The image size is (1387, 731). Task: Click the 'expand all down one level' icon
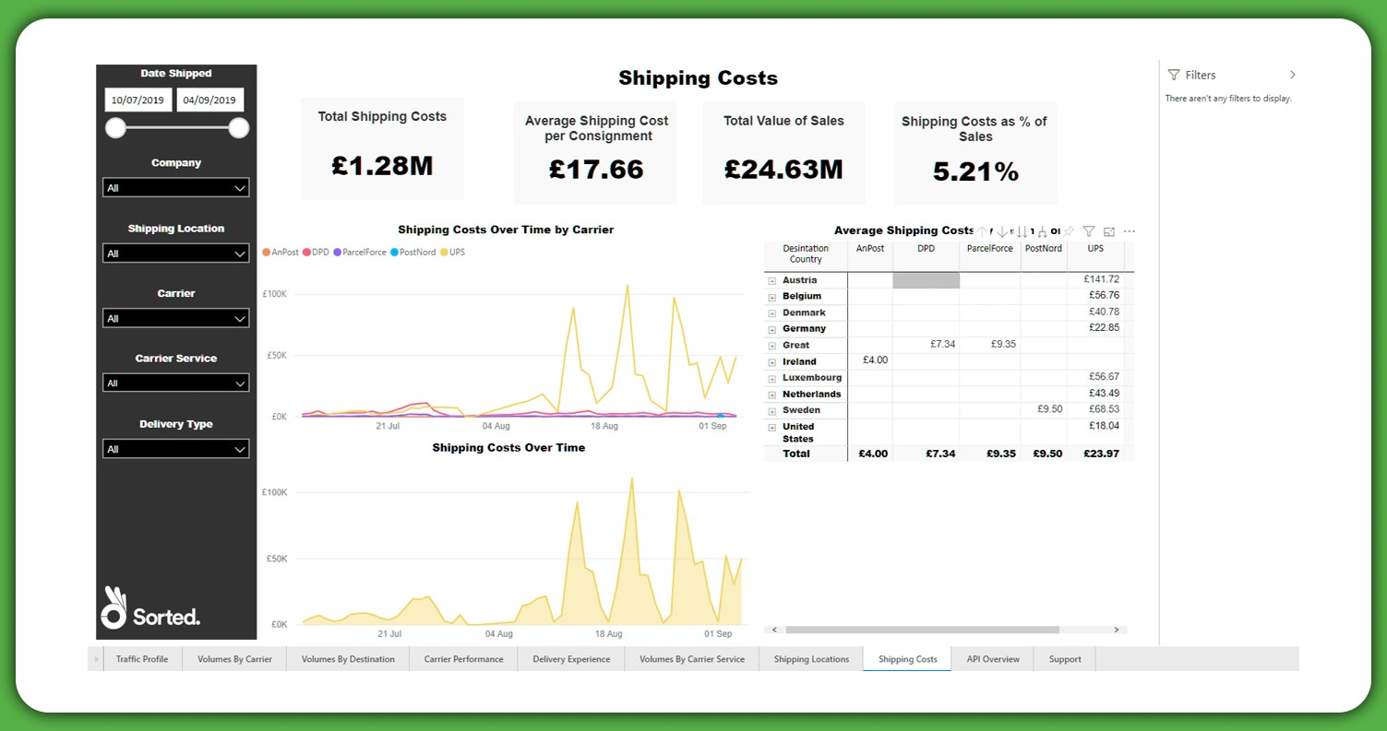tap(1042, 231)
